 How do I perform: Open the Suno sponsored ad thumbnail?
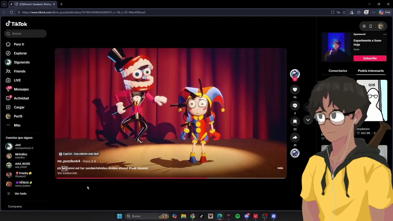(337, 47)
